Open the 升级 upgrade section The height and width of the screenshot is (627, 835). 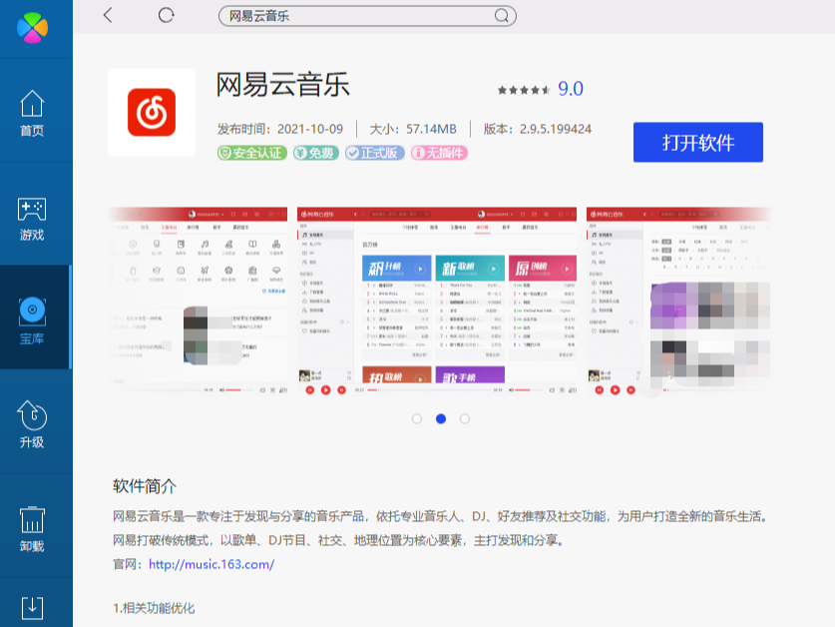point(32,424)
